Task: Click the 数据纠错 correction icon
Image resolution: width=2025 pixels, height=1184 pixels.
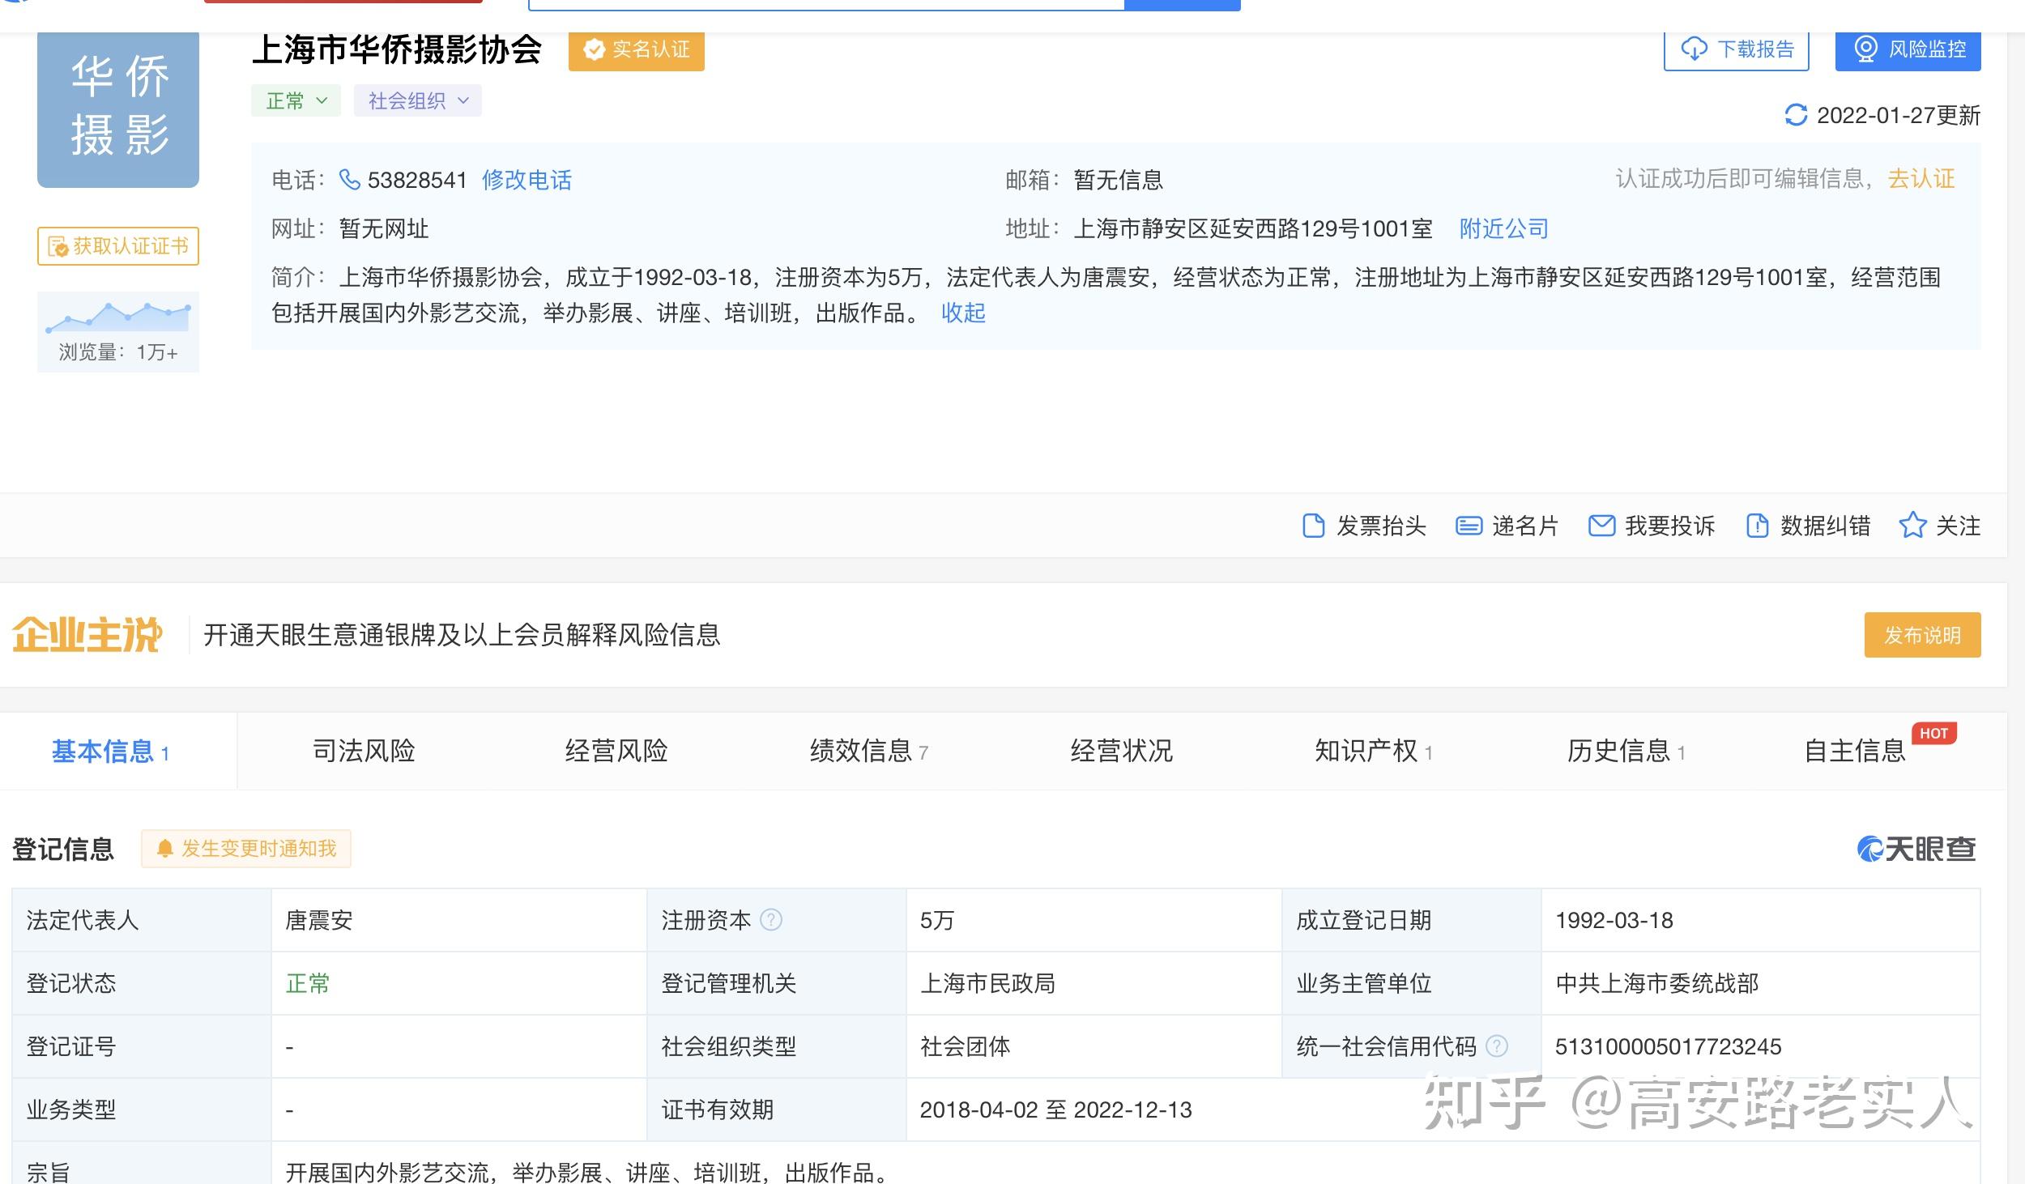Action: (1757, 526)
